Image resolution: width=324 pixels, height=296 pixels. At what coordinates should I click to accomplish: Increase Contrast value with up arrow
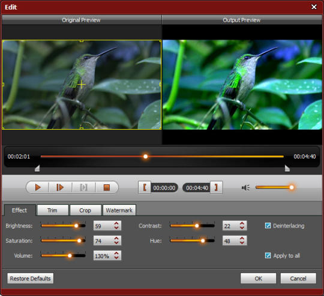click(242, 223)
